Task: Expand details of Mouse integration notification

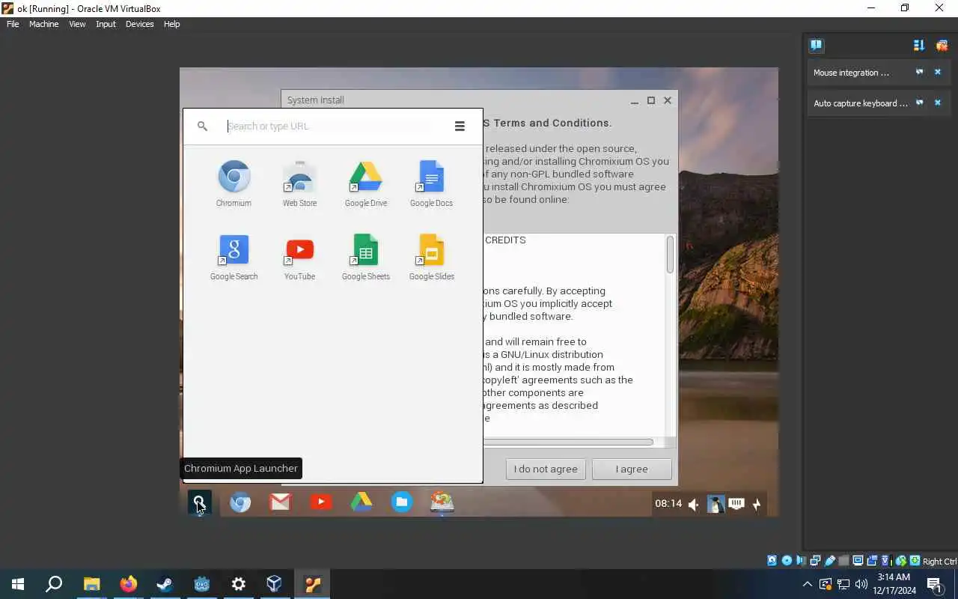Action: pyautogui.click(x=920, y=73)
